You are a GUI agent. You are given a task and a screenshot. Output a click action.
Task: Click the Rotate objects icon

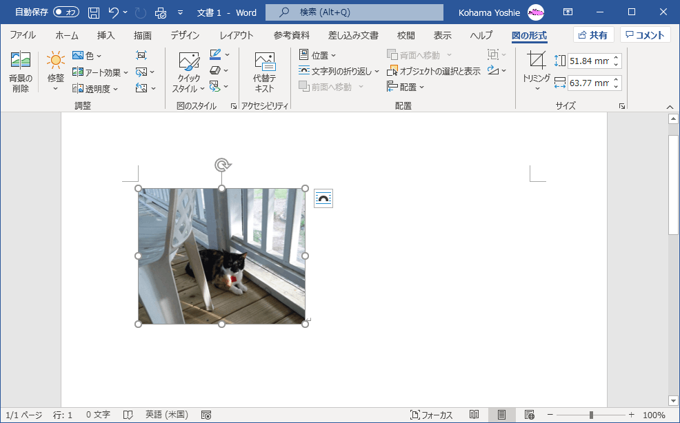(492, 70)
